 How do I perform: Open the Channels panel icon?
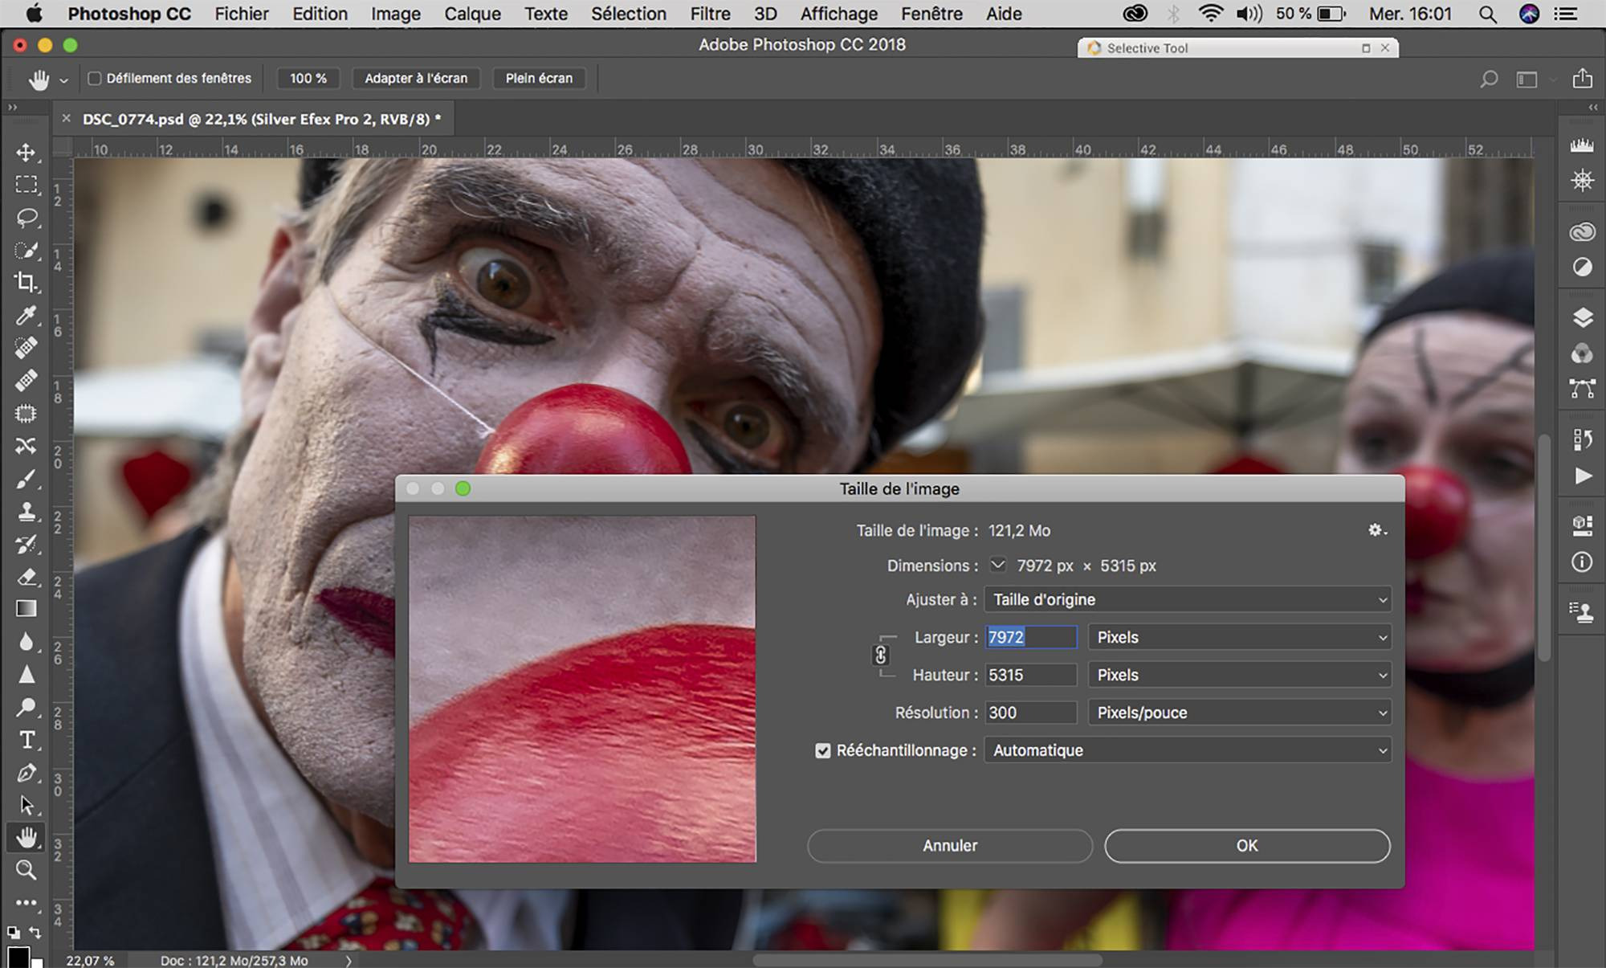pyautogui.click(x=1582, y=353)
